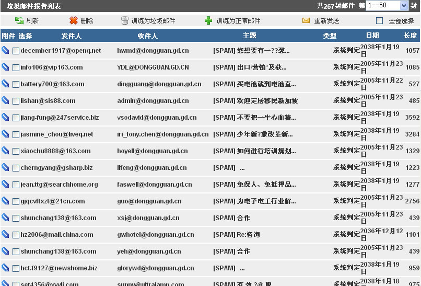Click the subject column header
The height and width of the screenshot is (286, 421).
250,36
